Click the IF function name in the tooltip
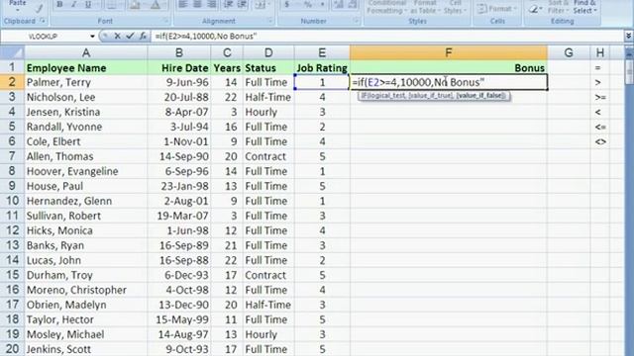This screenshot has width=634, height=356. [365, 96]
